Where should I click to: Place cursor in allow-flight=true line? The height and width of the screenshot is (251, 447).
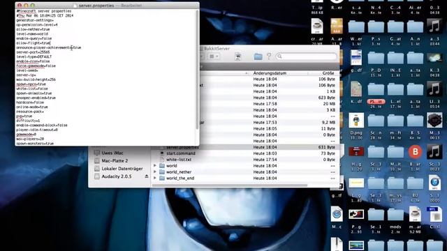coord(33,43)
